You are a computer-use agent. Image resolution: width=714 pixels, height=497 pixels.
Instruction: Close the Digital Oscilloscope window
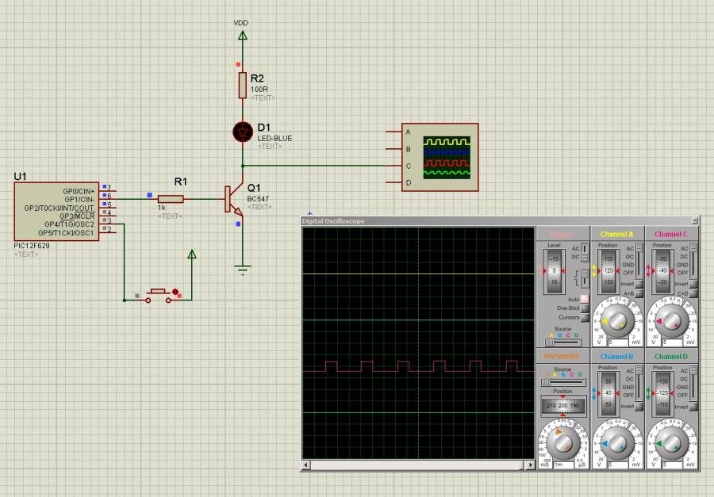tap(694, 220)
